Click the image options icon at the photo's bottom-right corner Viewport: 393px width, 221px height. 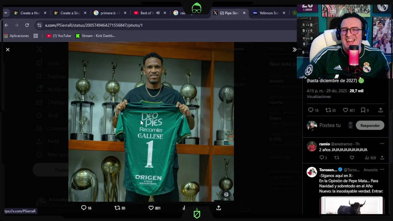click(x=226, y=194)
